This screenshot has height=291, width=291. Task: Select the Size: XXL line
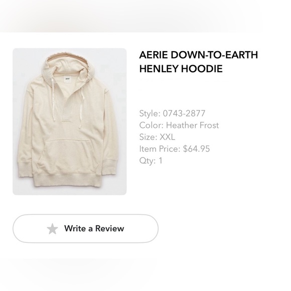click(x=157, y=137)
